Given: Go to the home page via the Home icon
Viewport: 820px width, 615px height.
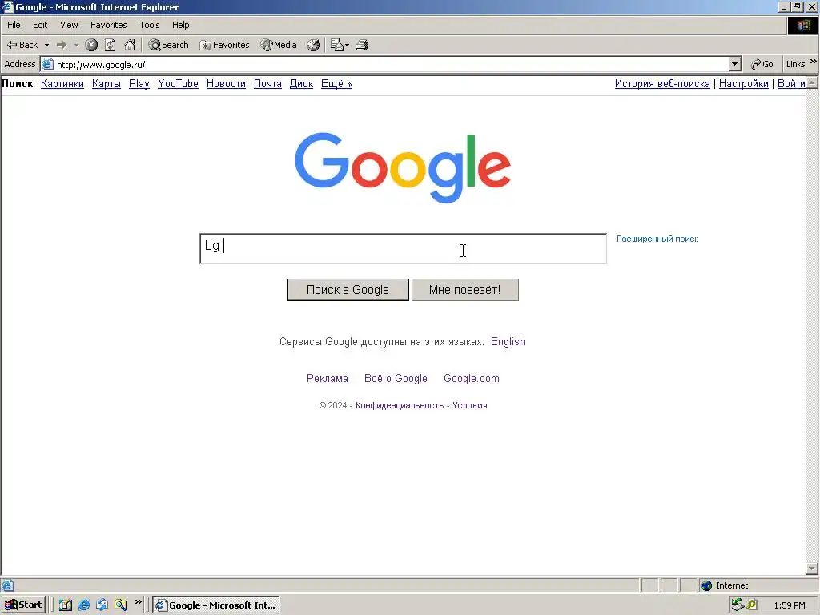Looking at the screenshot, I should point(130,45).
